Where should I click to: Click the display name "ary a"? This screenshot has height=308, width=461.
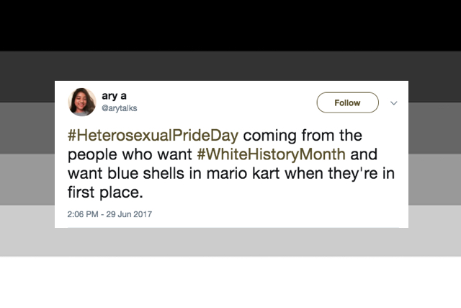111,96
